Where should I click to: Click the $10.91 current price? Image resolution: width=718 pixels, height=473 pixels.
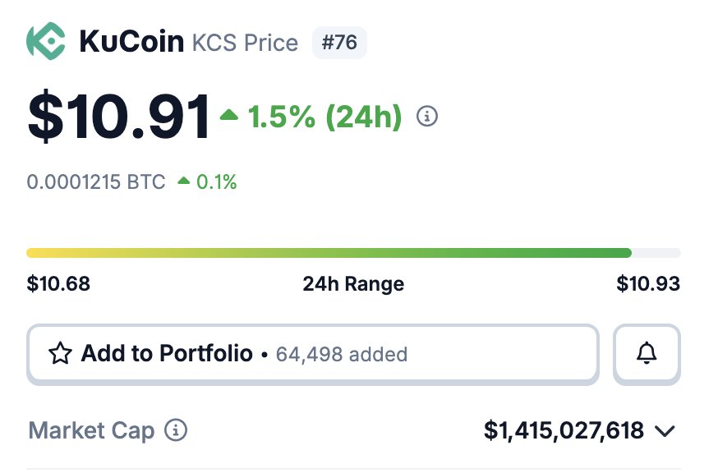pyautogui.click(x=119, y=117)
